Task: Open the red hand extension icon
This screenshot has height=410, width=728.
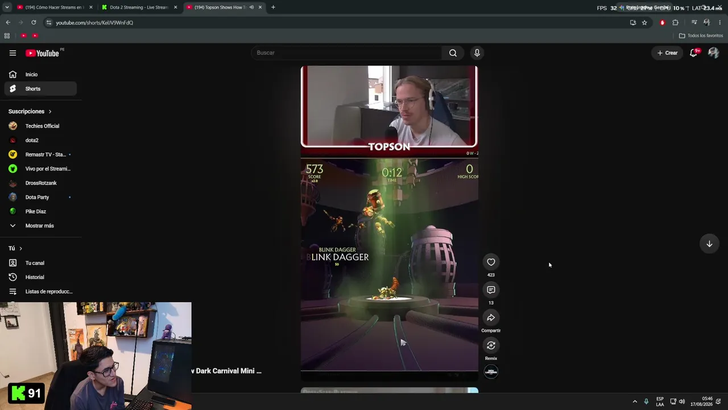Action: click(x=662, y=23)
